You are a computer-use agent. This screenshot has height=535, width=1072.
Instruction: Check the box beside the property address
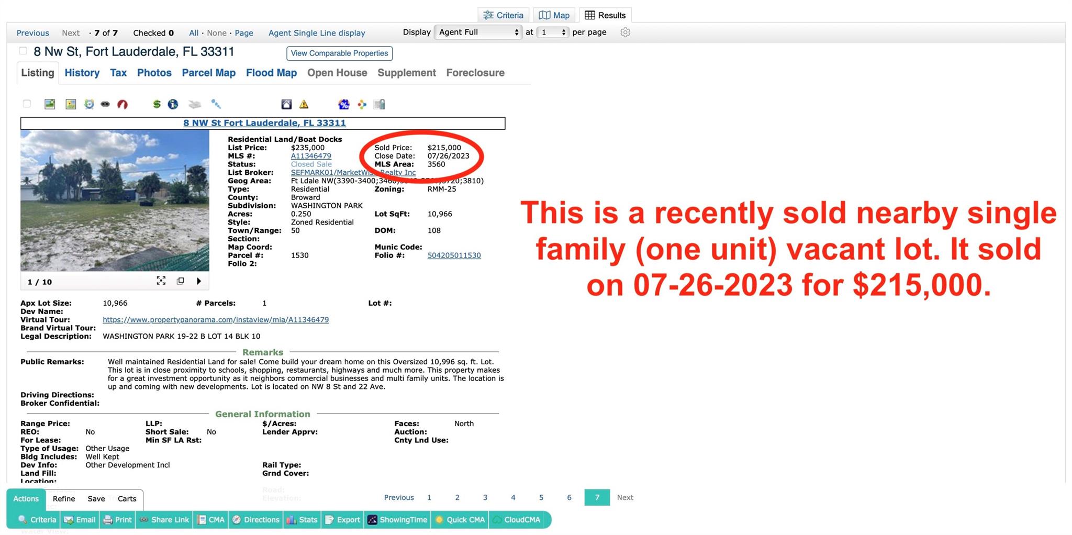(x=23, y=51)
